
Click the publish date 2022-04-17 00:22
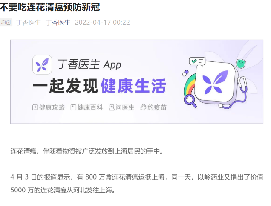pos(102,23)
